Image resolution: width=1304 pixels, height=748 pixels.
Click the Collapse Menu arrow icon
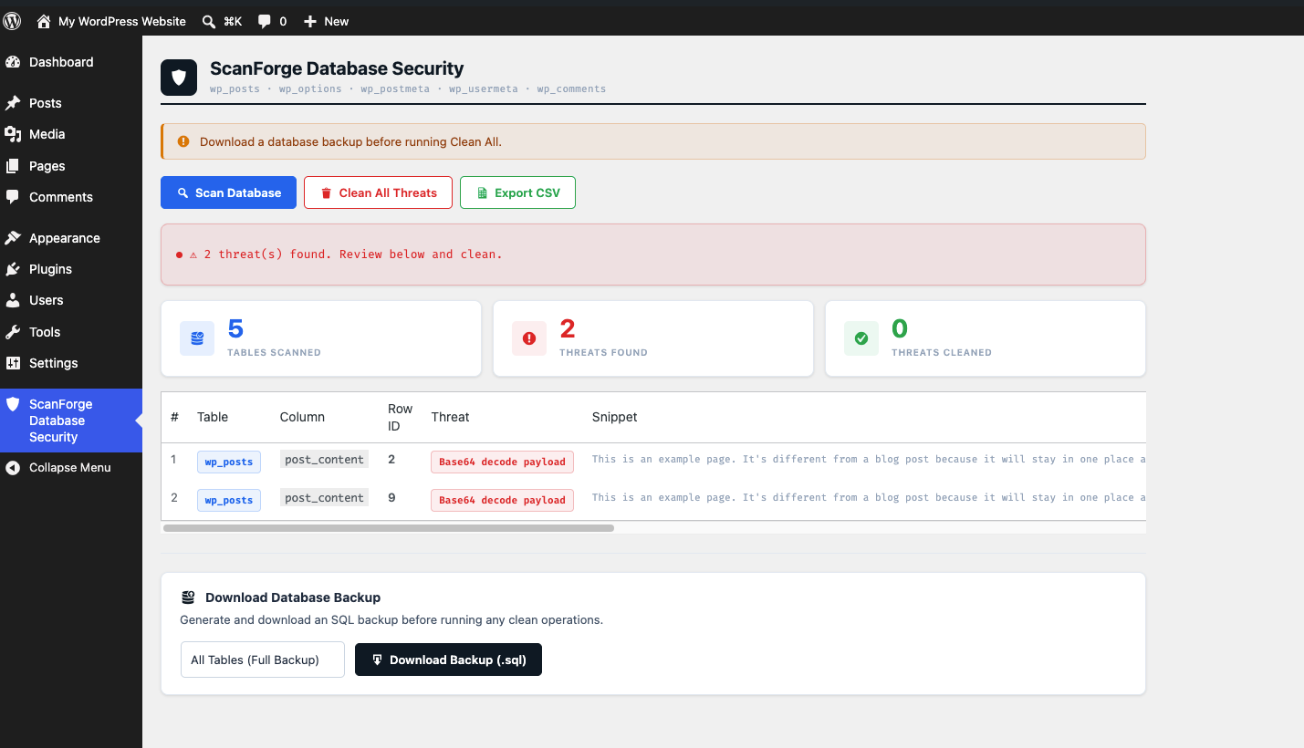coord(13,467)
